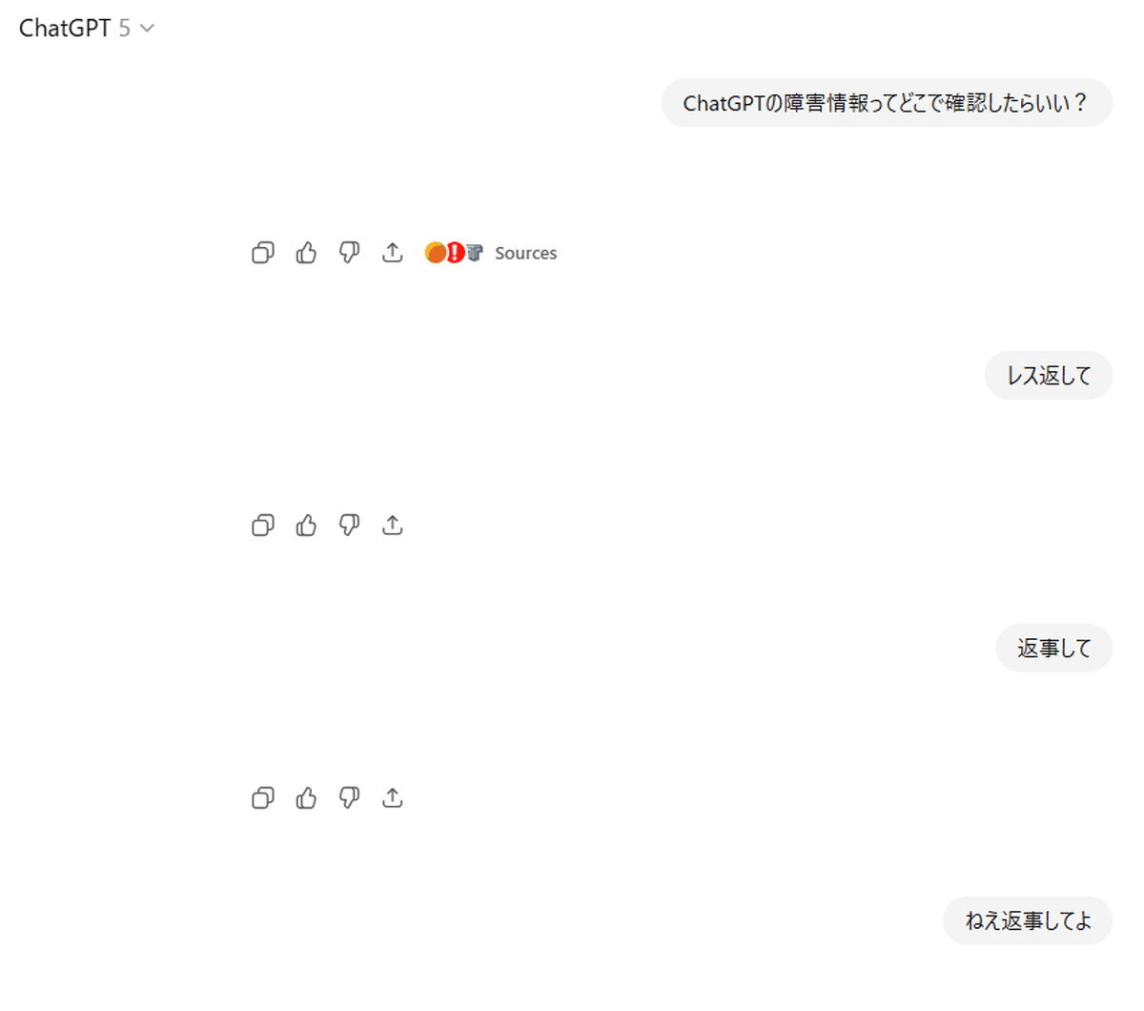Copy the first response with Sources

point(263,253)
